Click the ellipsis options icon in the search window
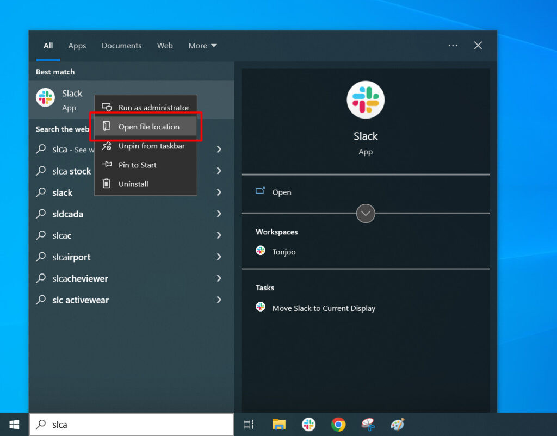This screenshot has height=436, width=557. click(x=453, y=46)
